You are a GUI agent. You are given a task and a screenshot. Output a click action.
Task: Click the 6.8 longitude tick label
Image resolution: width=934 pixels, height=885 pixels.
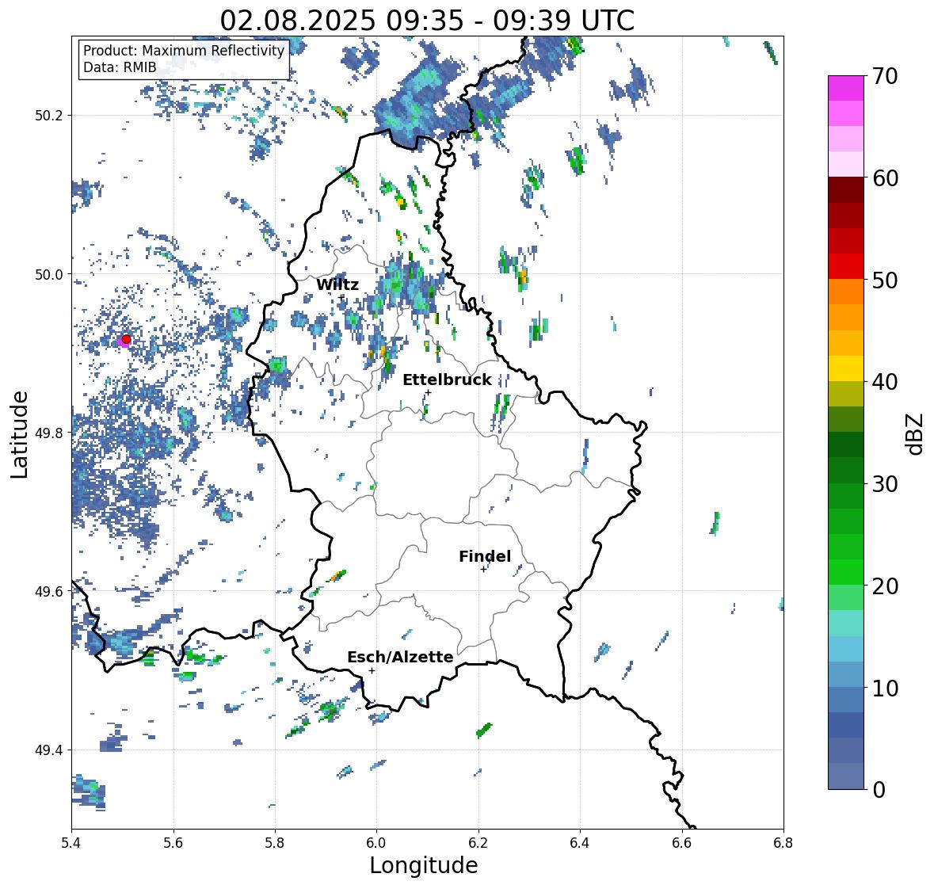783,843
